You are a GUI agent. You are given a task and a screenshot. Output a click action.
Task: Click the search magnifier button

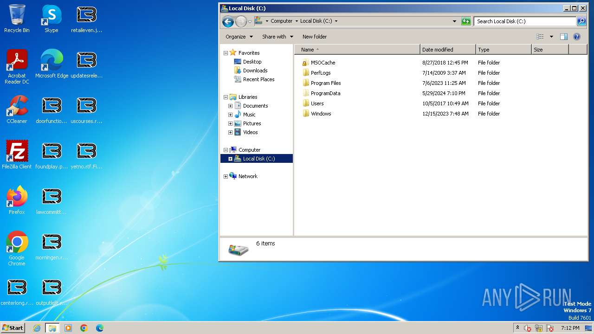tap(581, 21)
